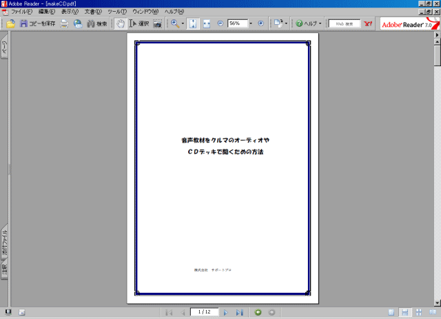Select the Hand tool
The height and width of the screenshot is (319, 441).
coord(121,23)
